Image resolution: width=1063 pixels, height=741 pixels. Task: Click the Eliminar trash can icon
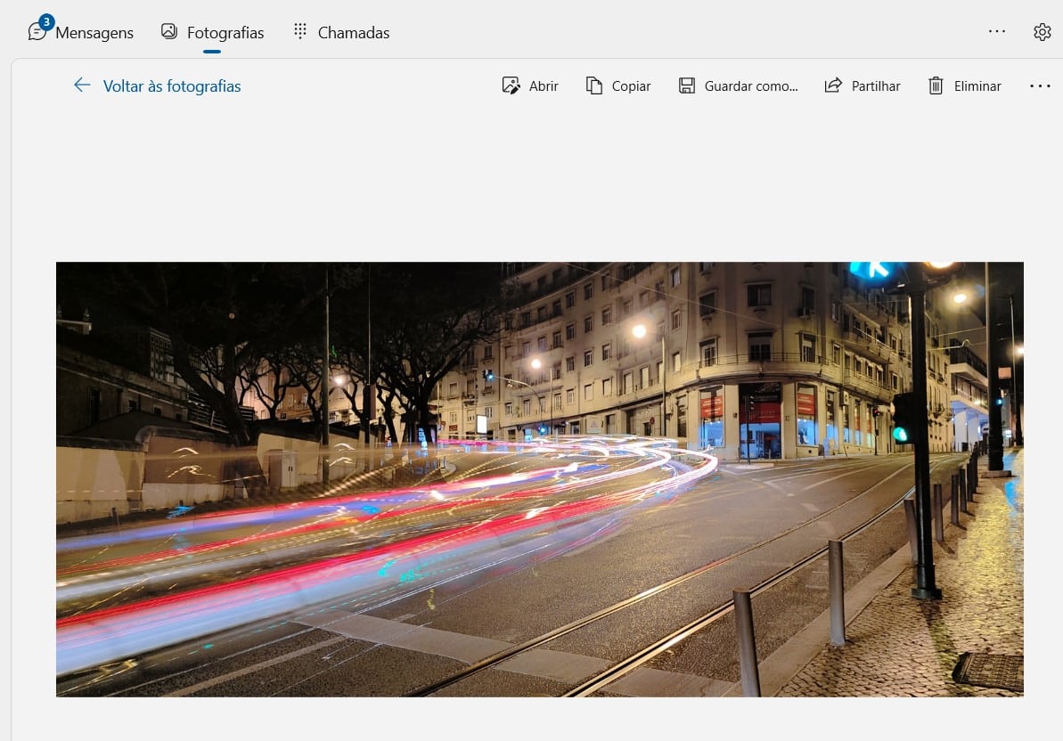point(936,85)
